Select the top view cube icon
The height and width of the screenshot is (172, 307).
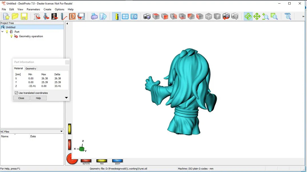pyautogui.click(x=156, y=17)
